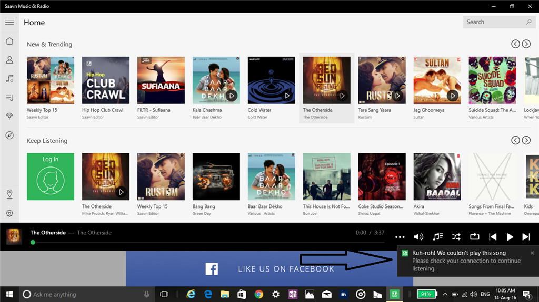This screenshot has width=539, height=302.
Task: Show next New & Trending items
Action: [526, 44]
